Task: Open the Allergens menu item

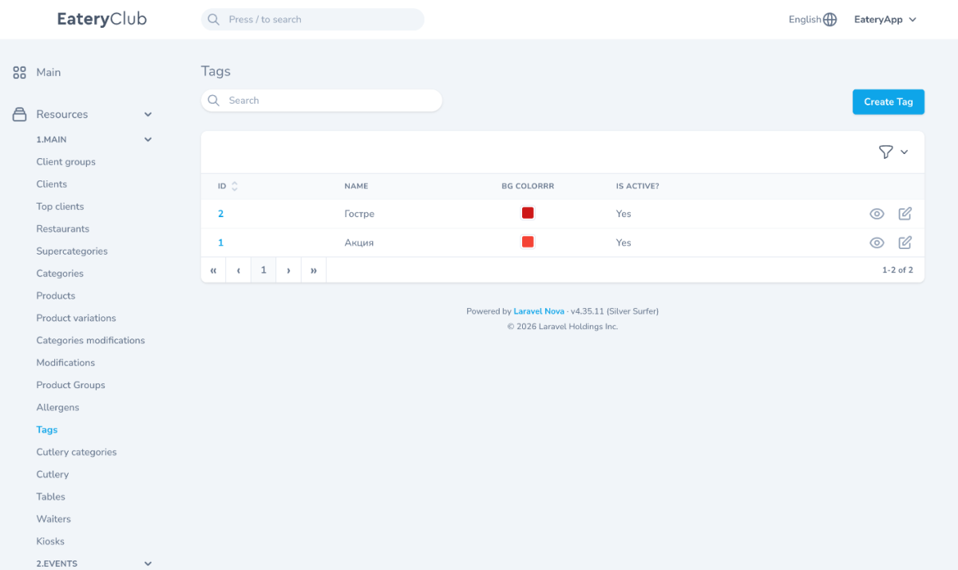Action: click(57, 408)
